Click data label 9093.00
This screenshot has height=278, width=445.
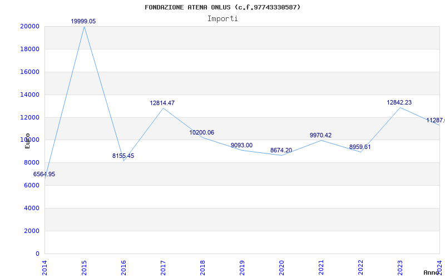coord(241,145)
